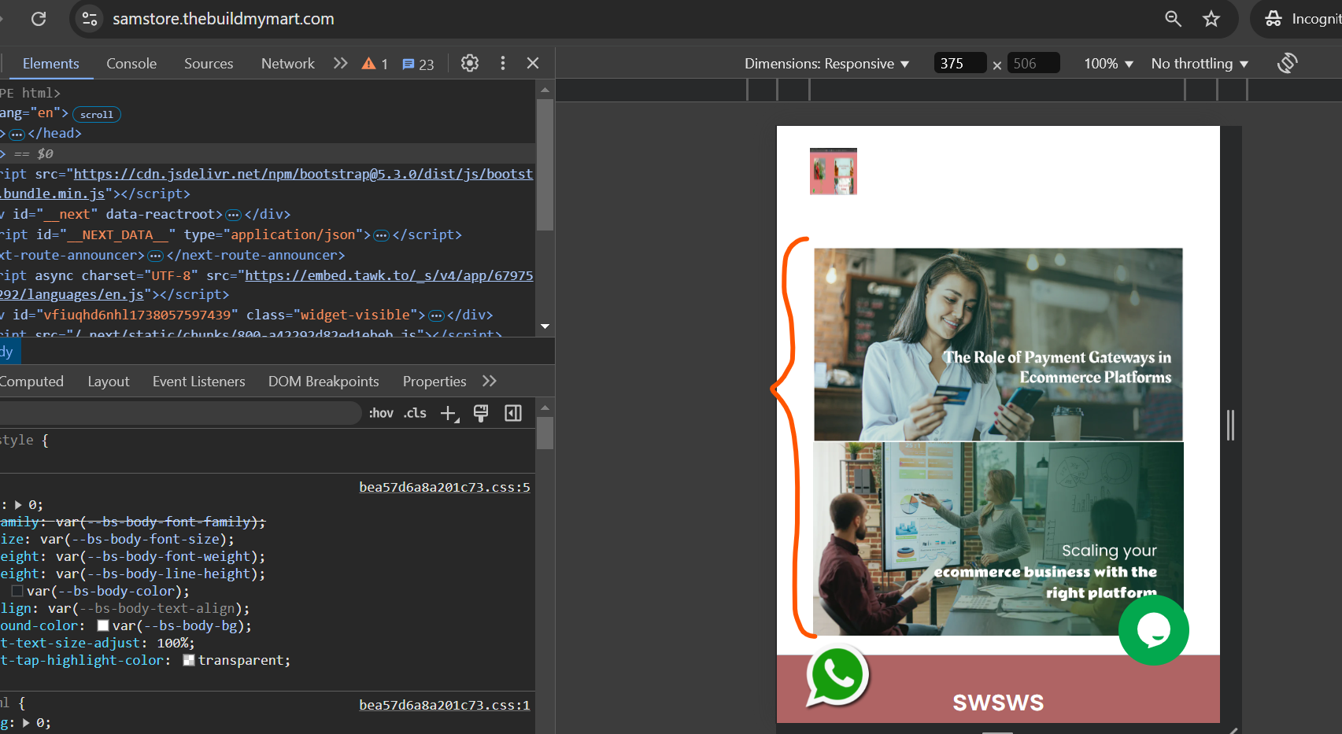This screenshot has height=734, width=1342.
Task: Open the 100% zoom dropdown
Action: click(1108, 64)
